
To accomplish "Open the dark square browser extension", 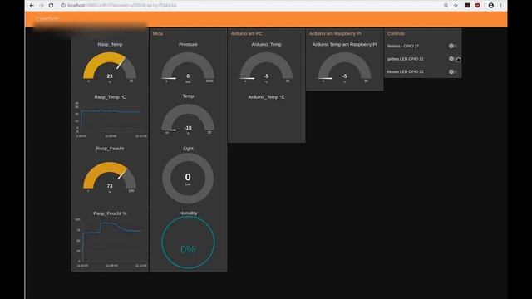I will coord(467,6).
